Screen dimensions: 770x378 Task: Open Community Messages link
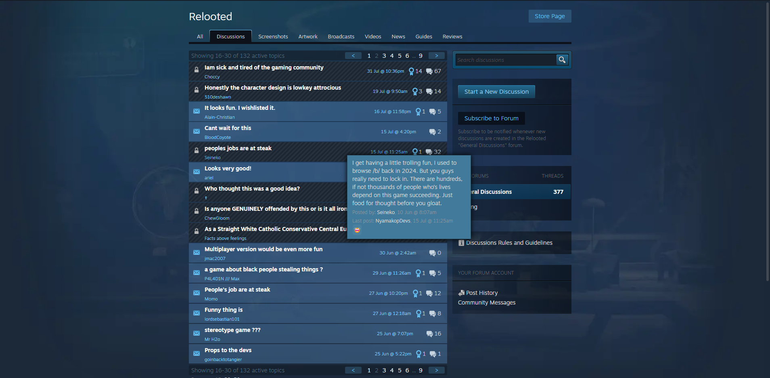pyautogui.click(x=487, y=302)
